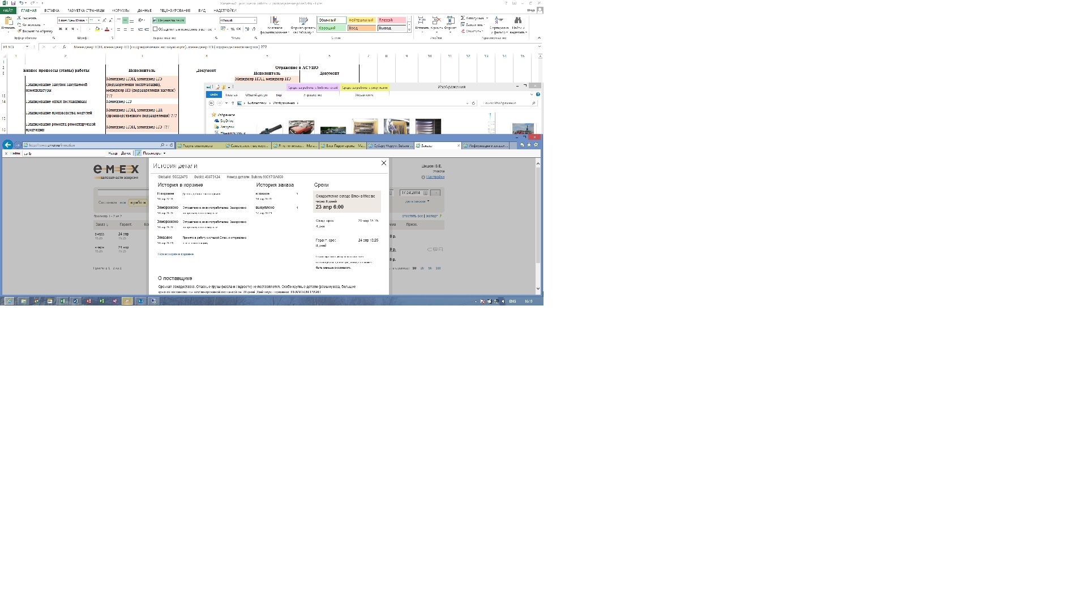The width and height of the screenshot is (1087, 611).
Task: Expand the cell styles gallery
Action: pos(409,31)
